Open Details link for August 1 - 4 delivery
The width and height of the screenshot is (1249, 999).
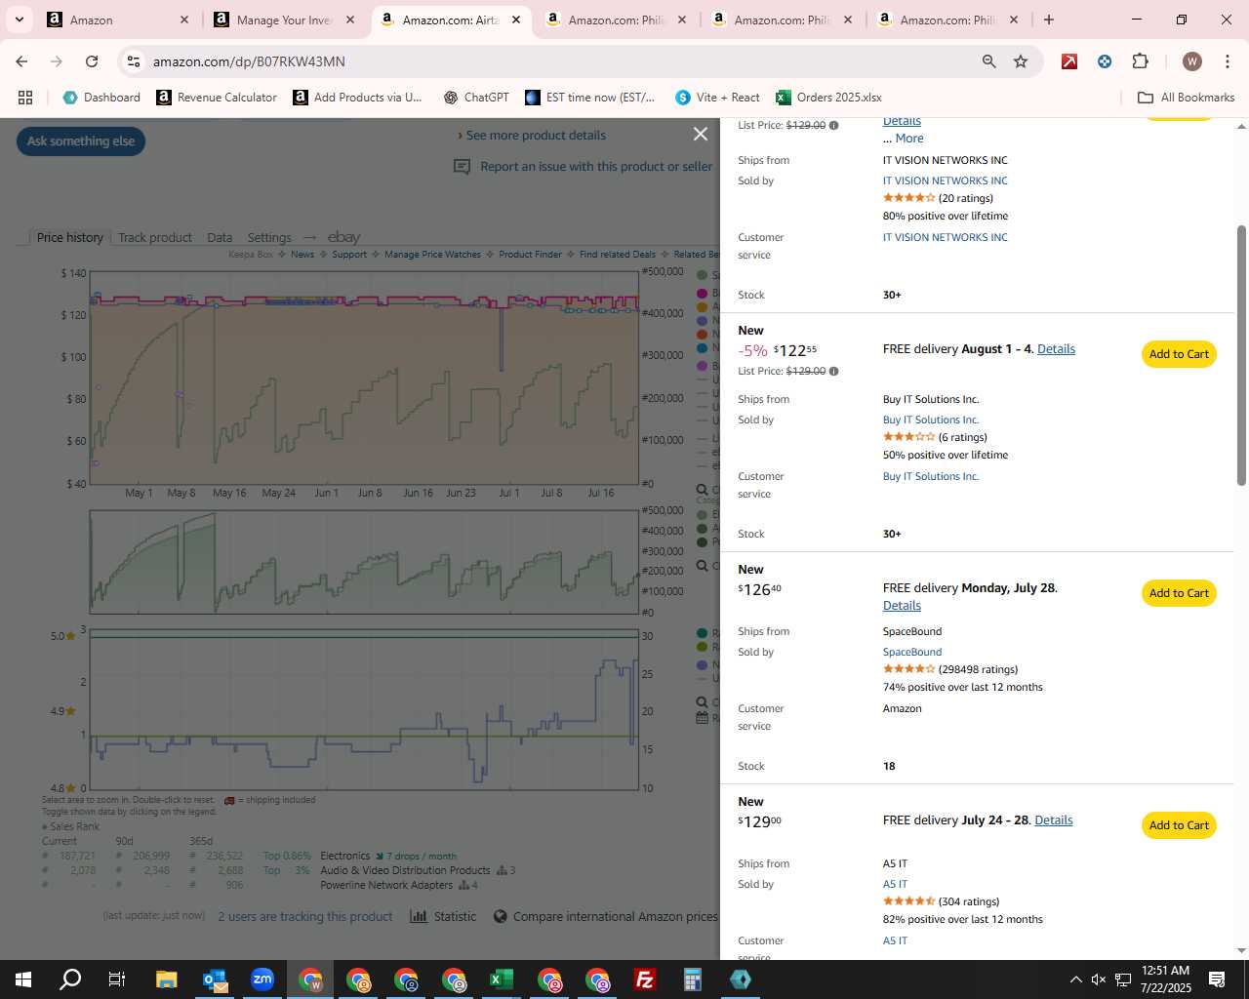pos(1056,349)
